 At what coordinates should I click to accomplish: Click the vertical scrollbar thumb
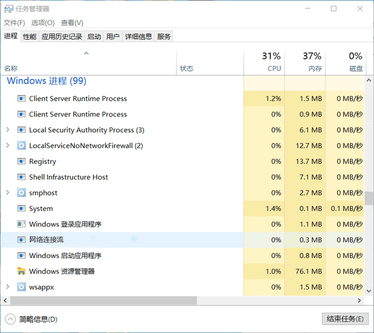point(369,198)
